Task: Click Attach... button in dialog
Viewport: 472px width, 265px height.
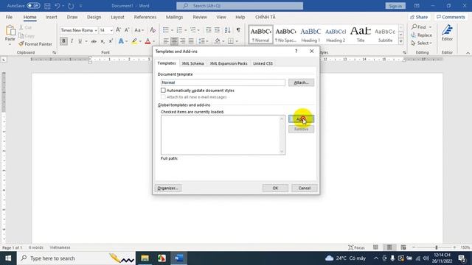Action: (x=302, y=82)
